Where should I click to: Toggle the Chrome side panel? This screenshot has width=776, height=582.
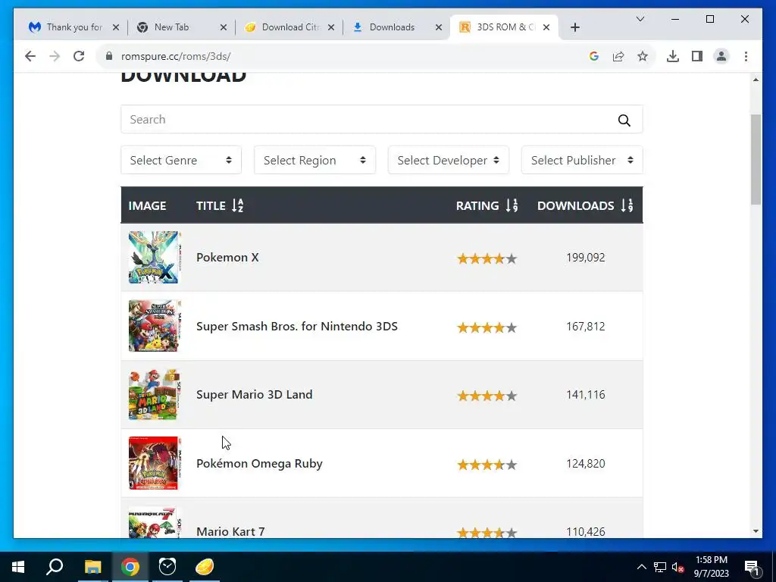[x=697, y=56]
